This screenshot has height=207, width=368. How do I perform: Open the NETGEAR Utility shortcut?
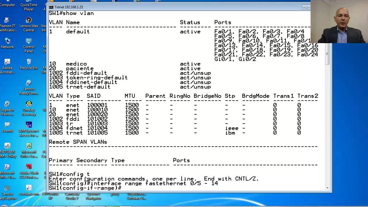pyautogui.click(x=7, y=150)
